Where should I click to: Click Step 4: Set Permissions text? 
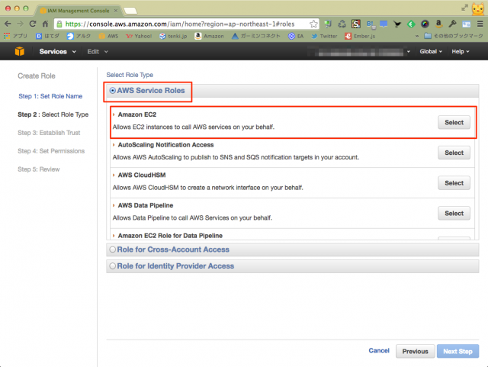point(51,151)
